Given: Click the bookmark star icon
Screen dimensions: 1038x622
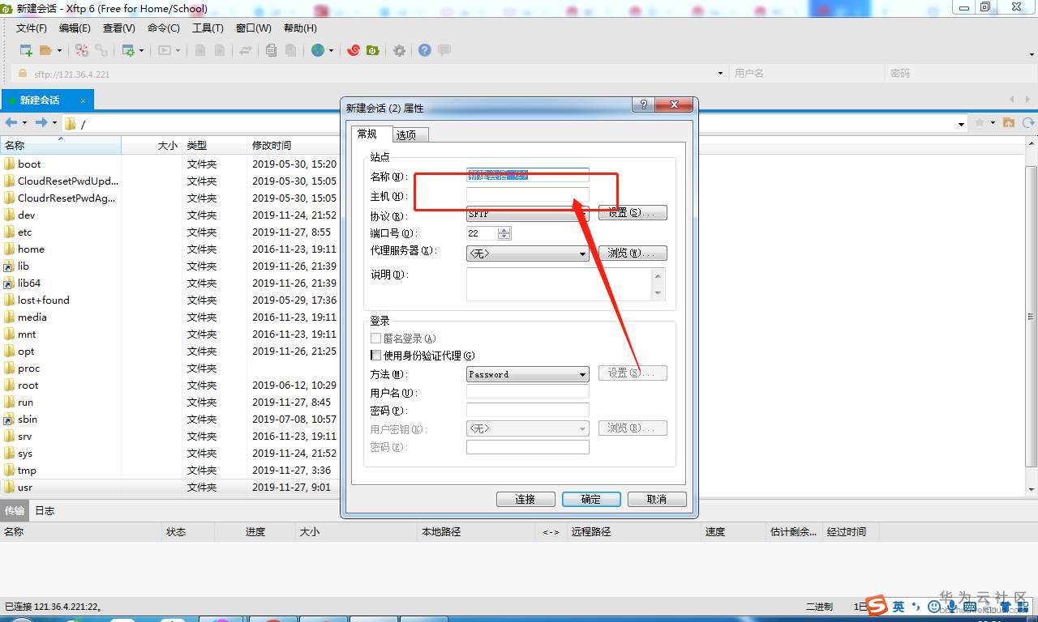Looking at the screenshot, I should [x=980, y=123].
